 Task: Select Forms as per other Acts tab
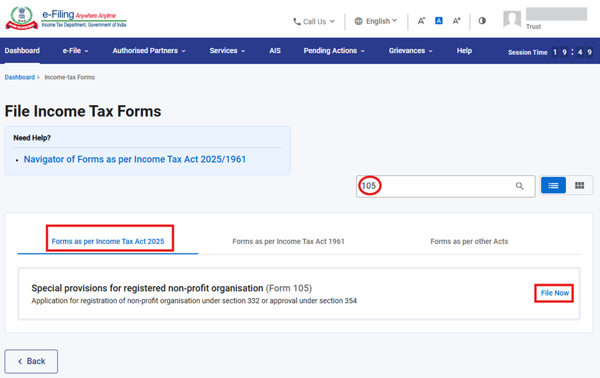(469, 242)
